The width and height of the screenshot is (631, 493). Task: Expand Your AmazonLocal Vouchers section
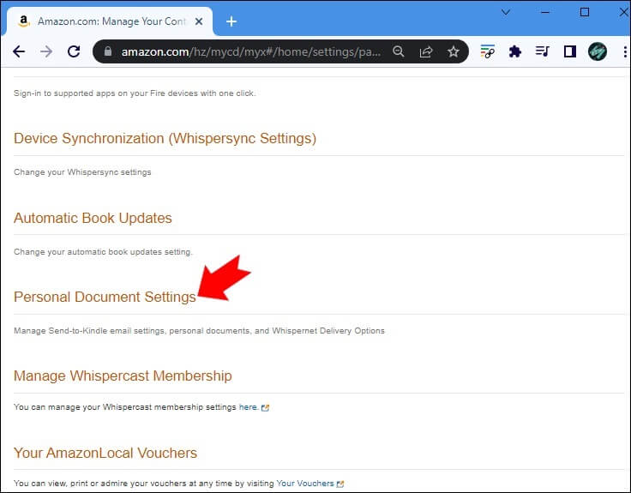tap(105, 454)
